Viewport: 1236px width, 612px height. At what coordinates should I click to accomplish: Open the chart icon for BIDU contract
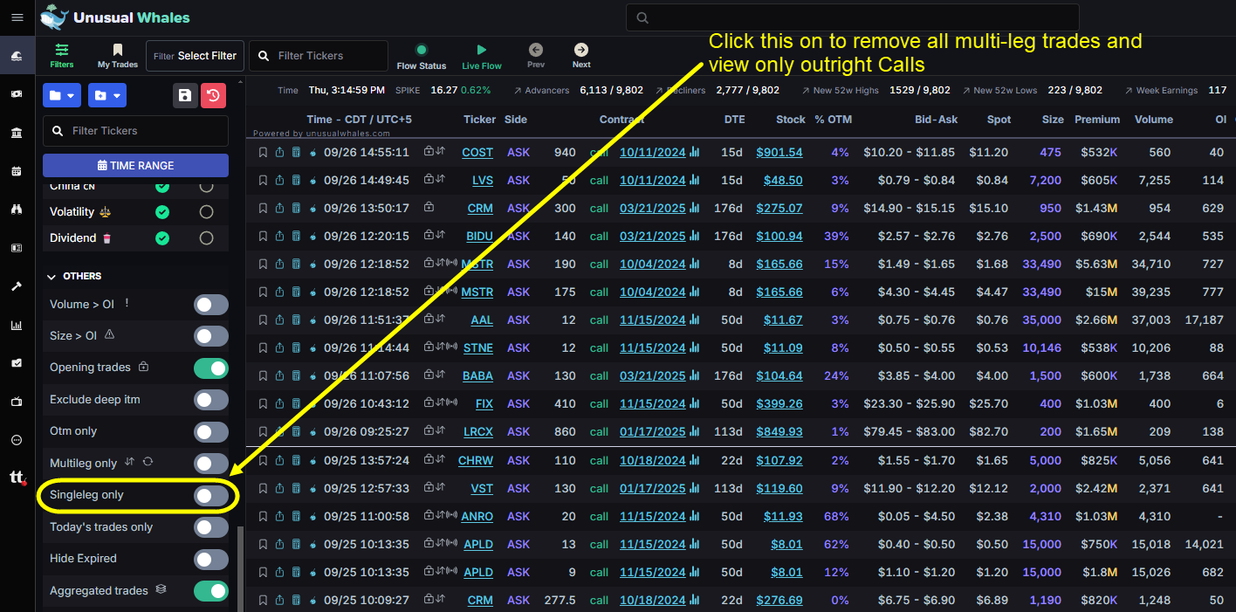[x=695, y=236]
